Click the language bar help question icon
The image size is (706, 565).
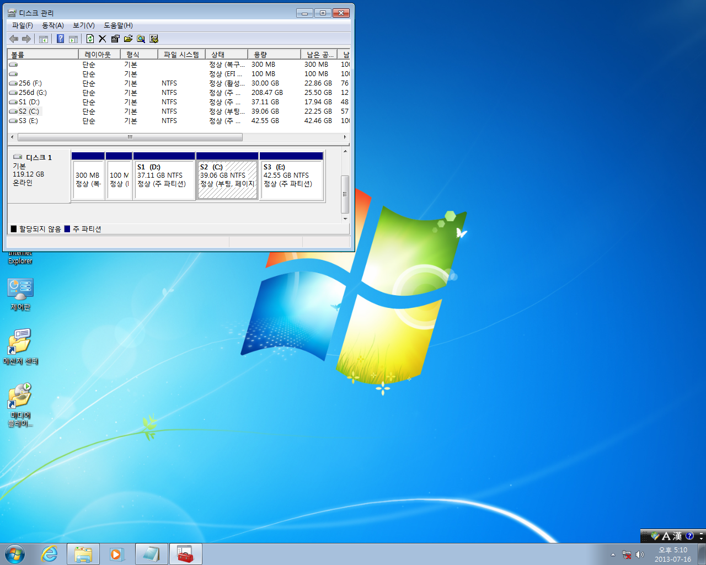689,536
